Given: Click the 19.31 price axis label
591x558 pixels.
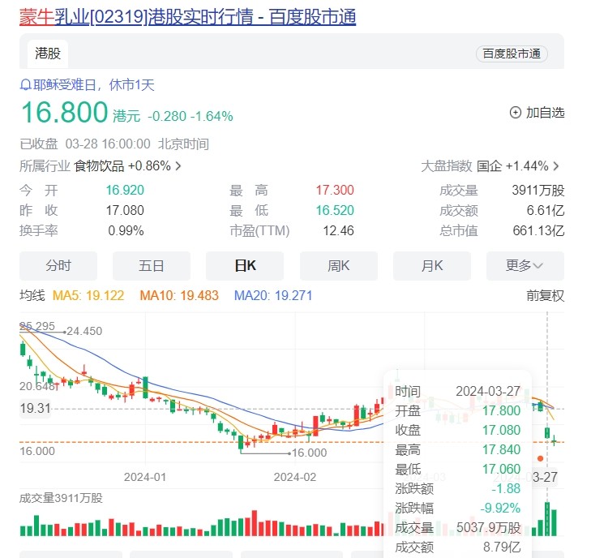Looking at the screenshot, I should [35, 408].
